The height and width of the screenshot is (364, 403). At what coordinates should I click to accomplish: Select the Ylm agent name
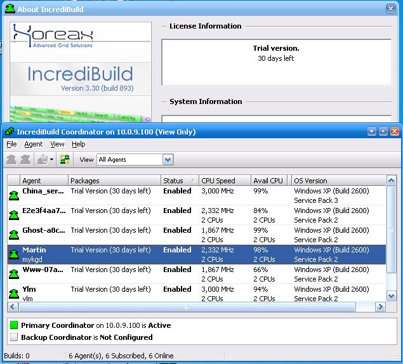click(29, 290)
